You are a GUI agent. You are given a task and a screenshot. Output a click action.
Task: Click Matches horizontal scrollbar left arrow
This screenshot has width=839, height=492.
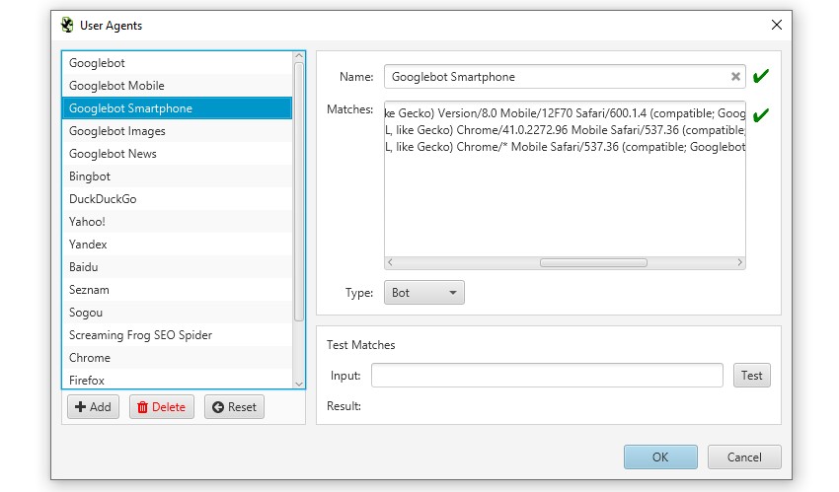pyautogui.click(x=390, y=262)
